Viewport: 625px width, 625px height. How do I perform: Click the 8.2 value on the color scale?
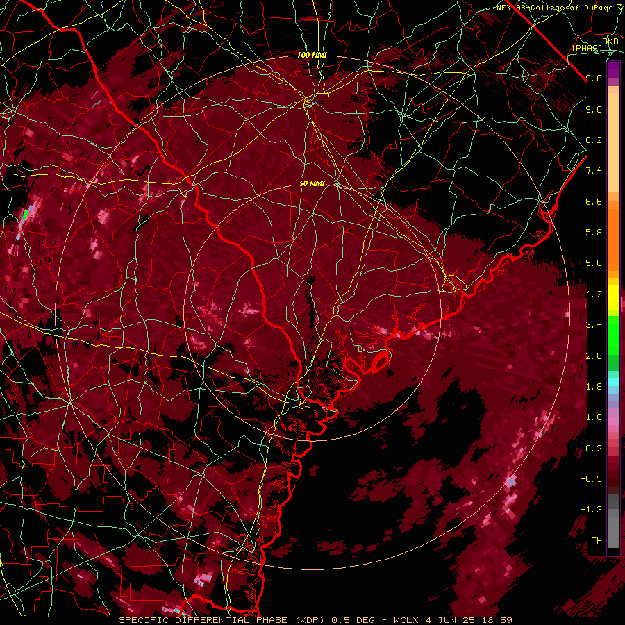(x=594, y=140)
